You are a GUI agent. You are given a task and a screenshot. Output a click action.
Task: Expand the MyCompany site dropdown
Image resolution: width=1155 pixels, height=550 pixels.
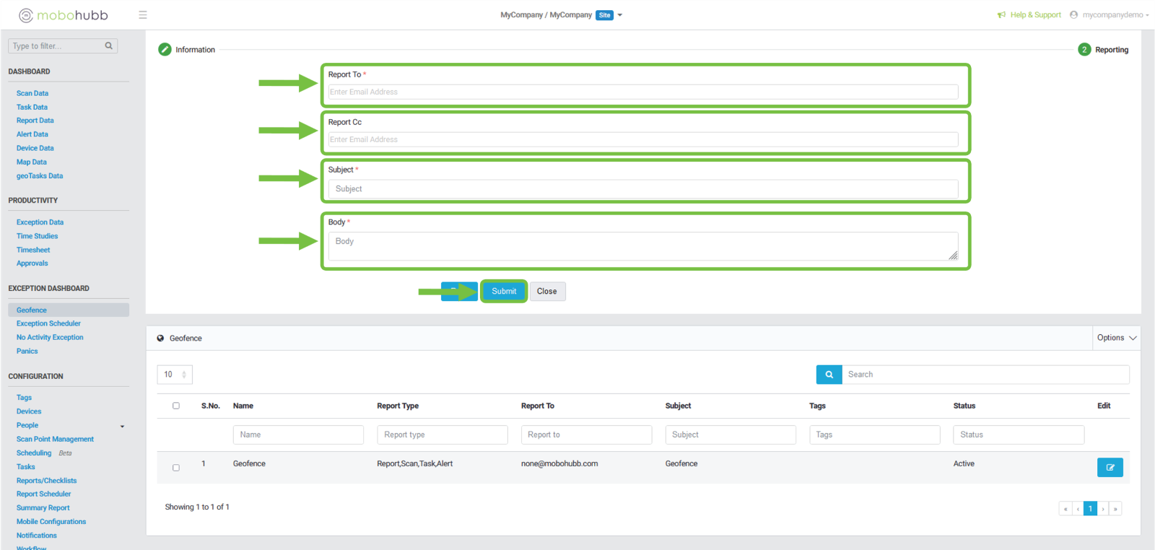[x=620, y=15]
